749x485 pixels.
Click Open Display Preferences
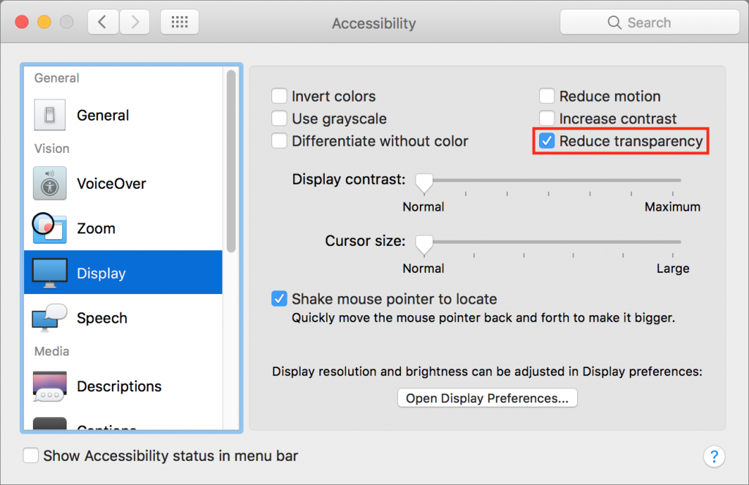tap(486, 398)
